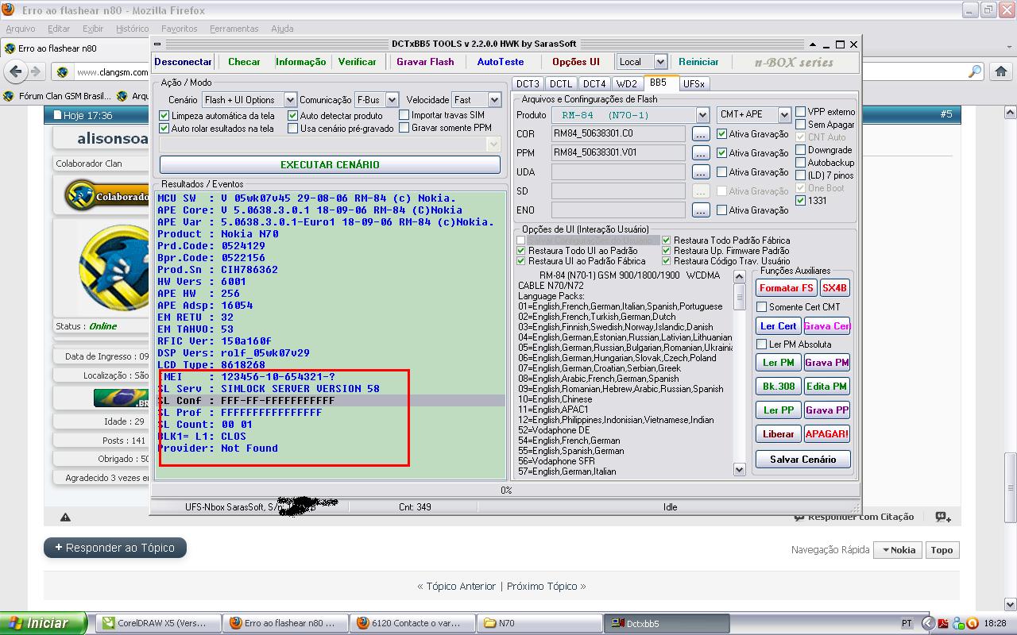Open Firefox Favoritos menu
Viewport: 1017px width, 635px height.
coord(179,29)
